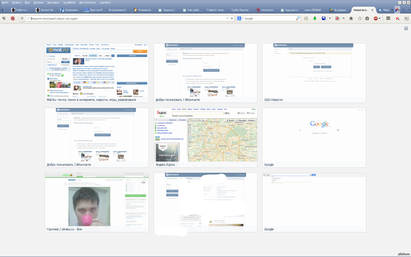Expand the dropdown next to the save icon
The height and width of the screenshot is (257, 411).
(330, 19)
